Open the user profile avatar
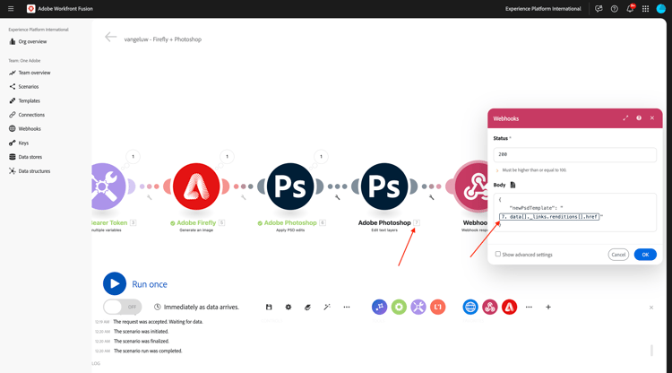672x373 pixels. coord(661,9)
